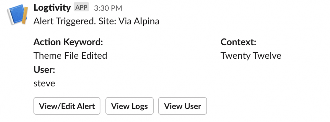Image resolution: width=330 pixels, height=122 pixels.
Task: Select the View User button
Action: tap(182, 106)
